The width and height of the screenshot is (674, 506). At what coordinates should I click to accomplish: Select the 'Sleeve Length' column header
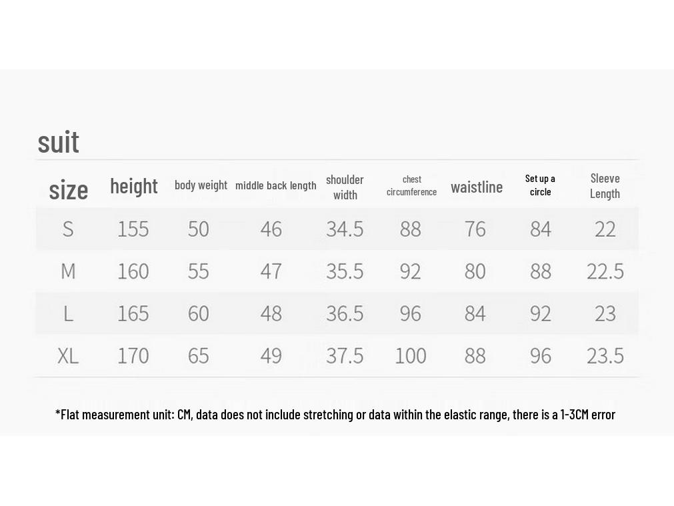click(x=605, y=186)
